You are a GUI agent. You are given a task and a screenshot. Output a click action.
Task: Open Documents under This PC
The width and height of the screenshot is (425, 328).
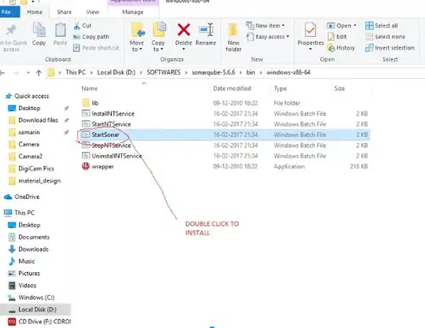point(34,238)
